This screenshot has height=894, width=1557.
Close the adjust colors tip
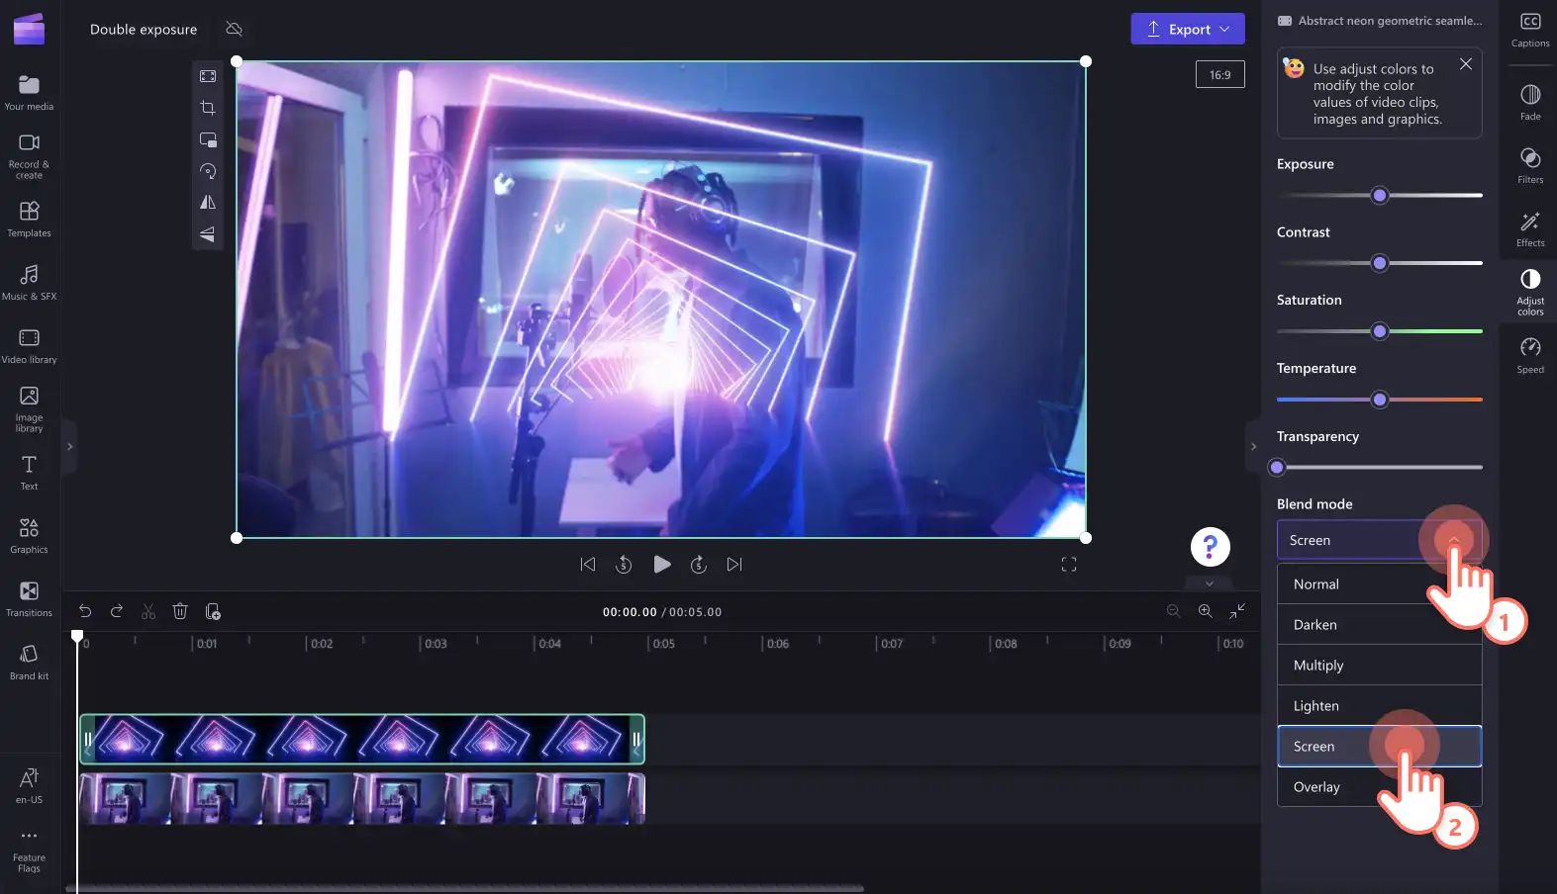point(1466,64)
